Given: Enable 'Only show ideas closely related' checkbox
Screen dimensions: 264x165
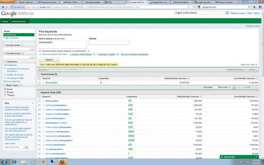Looking at the screenshot, I should (x=40, y=51).
